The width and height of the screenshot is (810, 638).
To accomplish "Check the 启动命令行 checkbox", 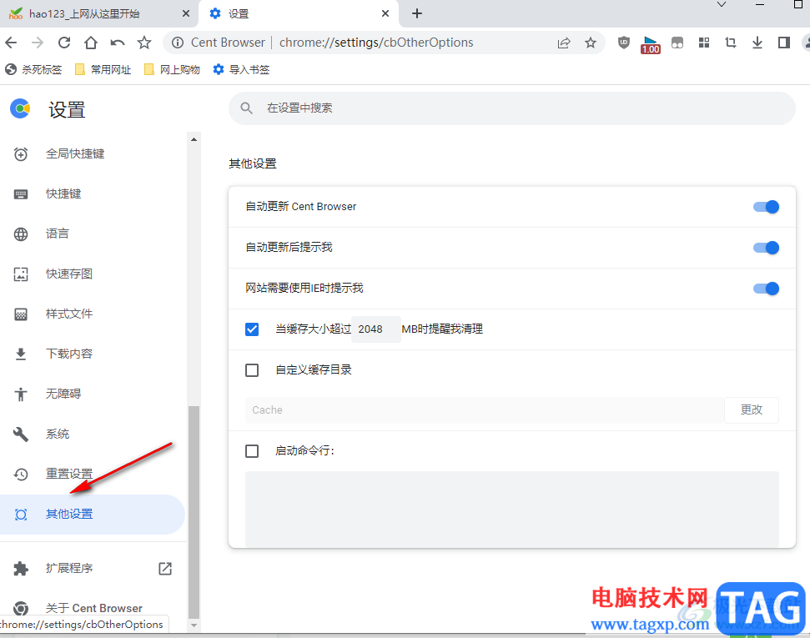I will 252,451.
